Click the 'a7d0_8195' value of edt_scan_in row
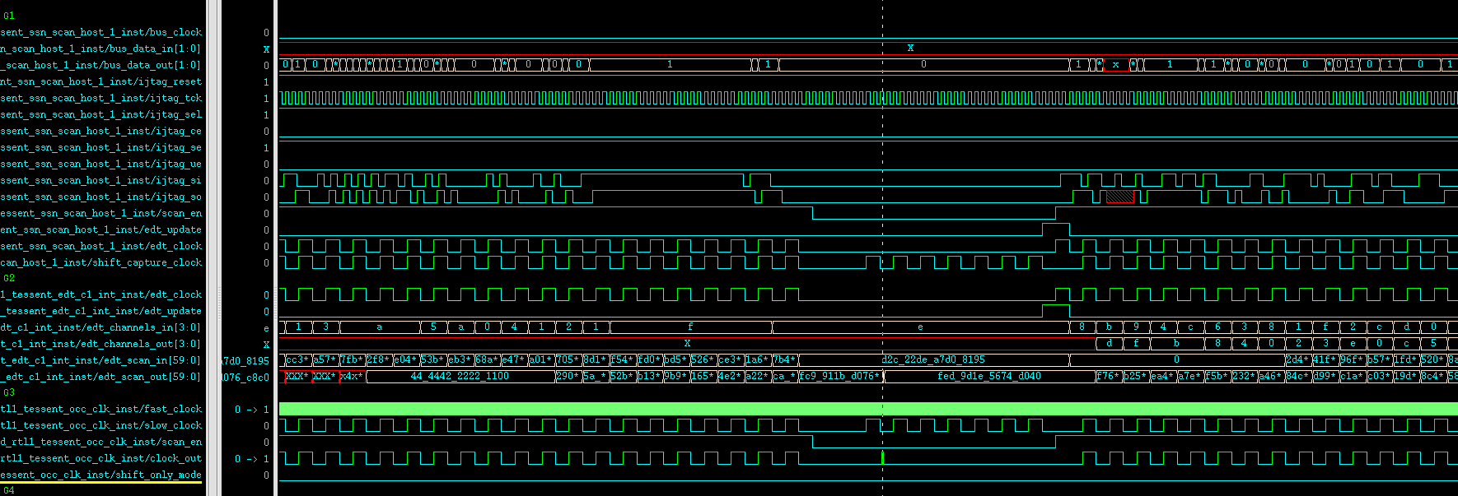The image size is (1458, 496). [245, 360]
